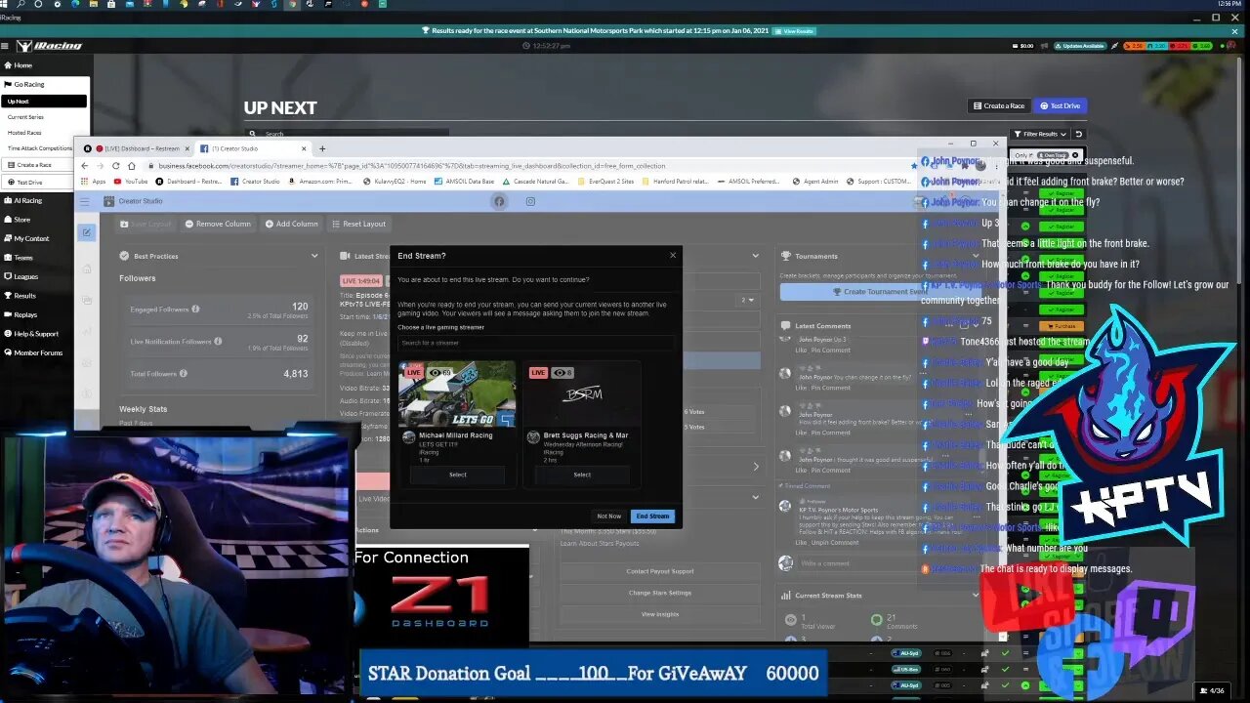The width and height of the screenshot is (1250, 703).
Task: Open Leagues in iRacing sidebar
Action: coord(21,276)
